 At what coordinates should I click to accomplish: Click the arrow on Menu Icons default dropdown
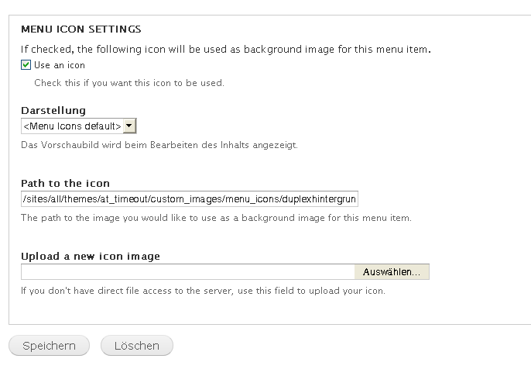click(x=129, y=126)
